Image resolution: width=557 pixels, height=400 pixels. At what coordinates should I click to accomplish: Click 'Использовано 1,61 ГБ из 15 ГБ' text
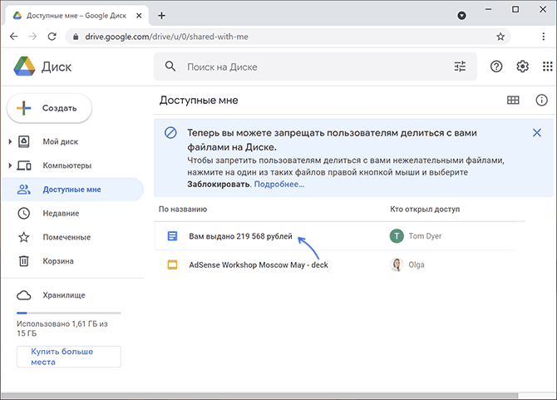coord(62,328)
